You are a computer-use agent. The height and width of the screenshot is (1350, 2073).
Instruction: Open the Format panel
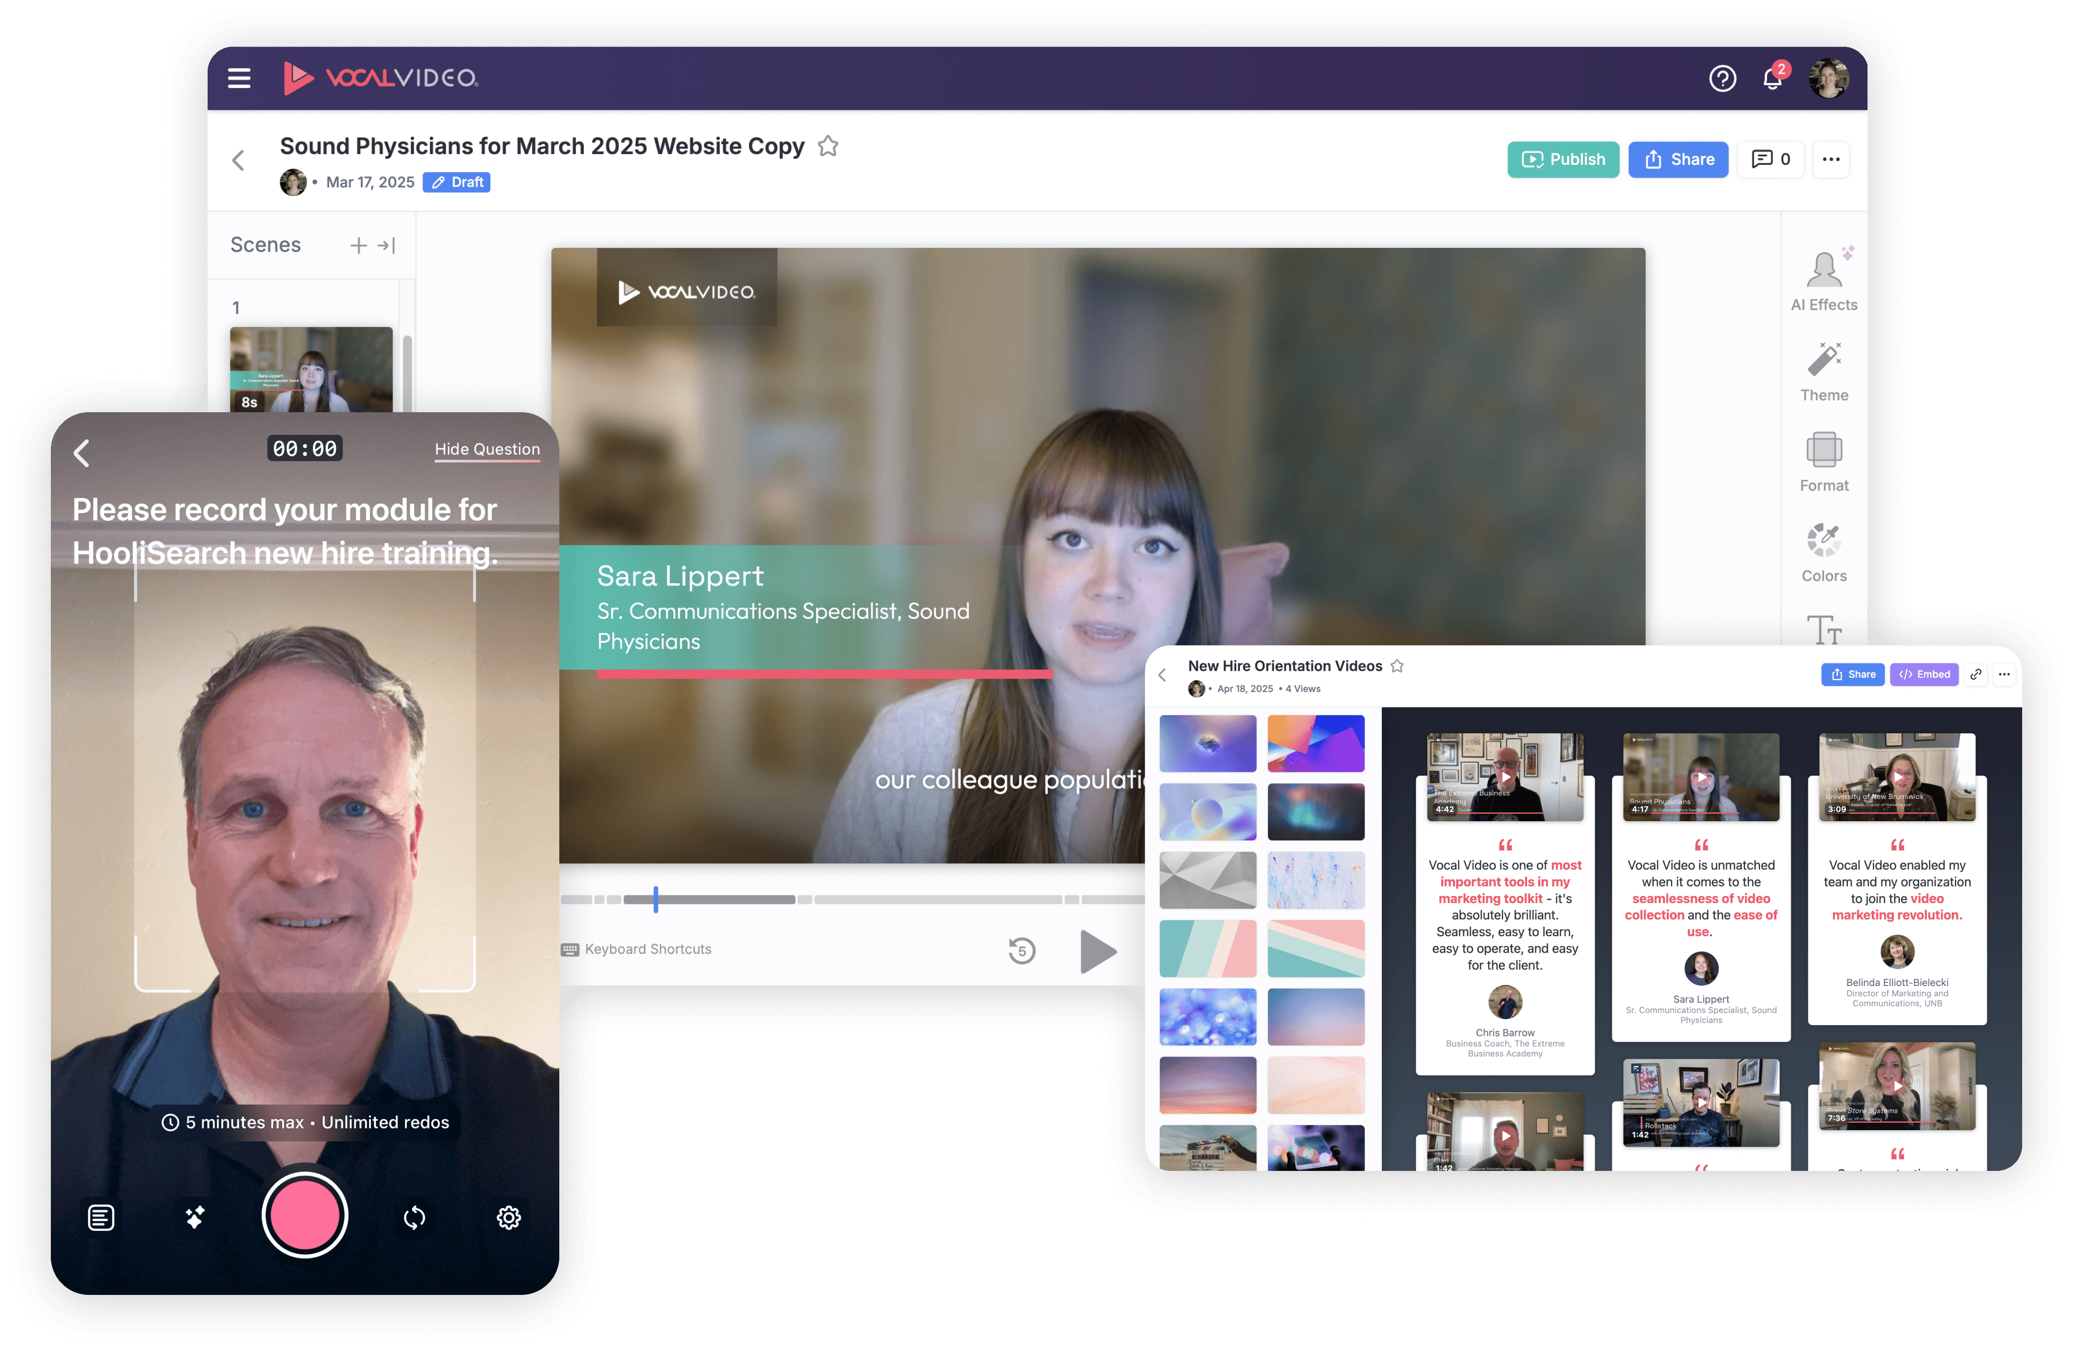(1824, 463)
